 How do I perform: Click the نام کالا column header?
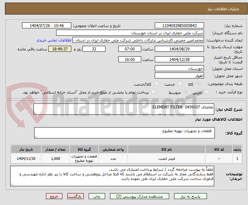(167, 149)
